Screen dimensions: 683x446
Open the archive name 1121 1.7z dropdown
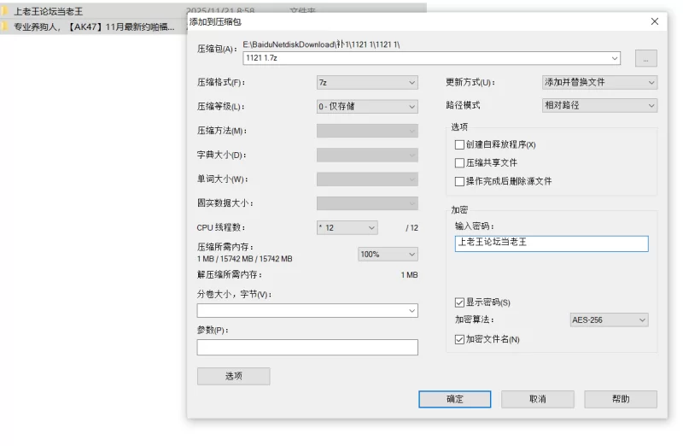[x=614, y=58]
